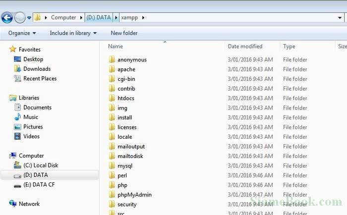Click the install folder icon
Image resolution: width=347 pixels, height=215 pixels.
tap(112, 117)
